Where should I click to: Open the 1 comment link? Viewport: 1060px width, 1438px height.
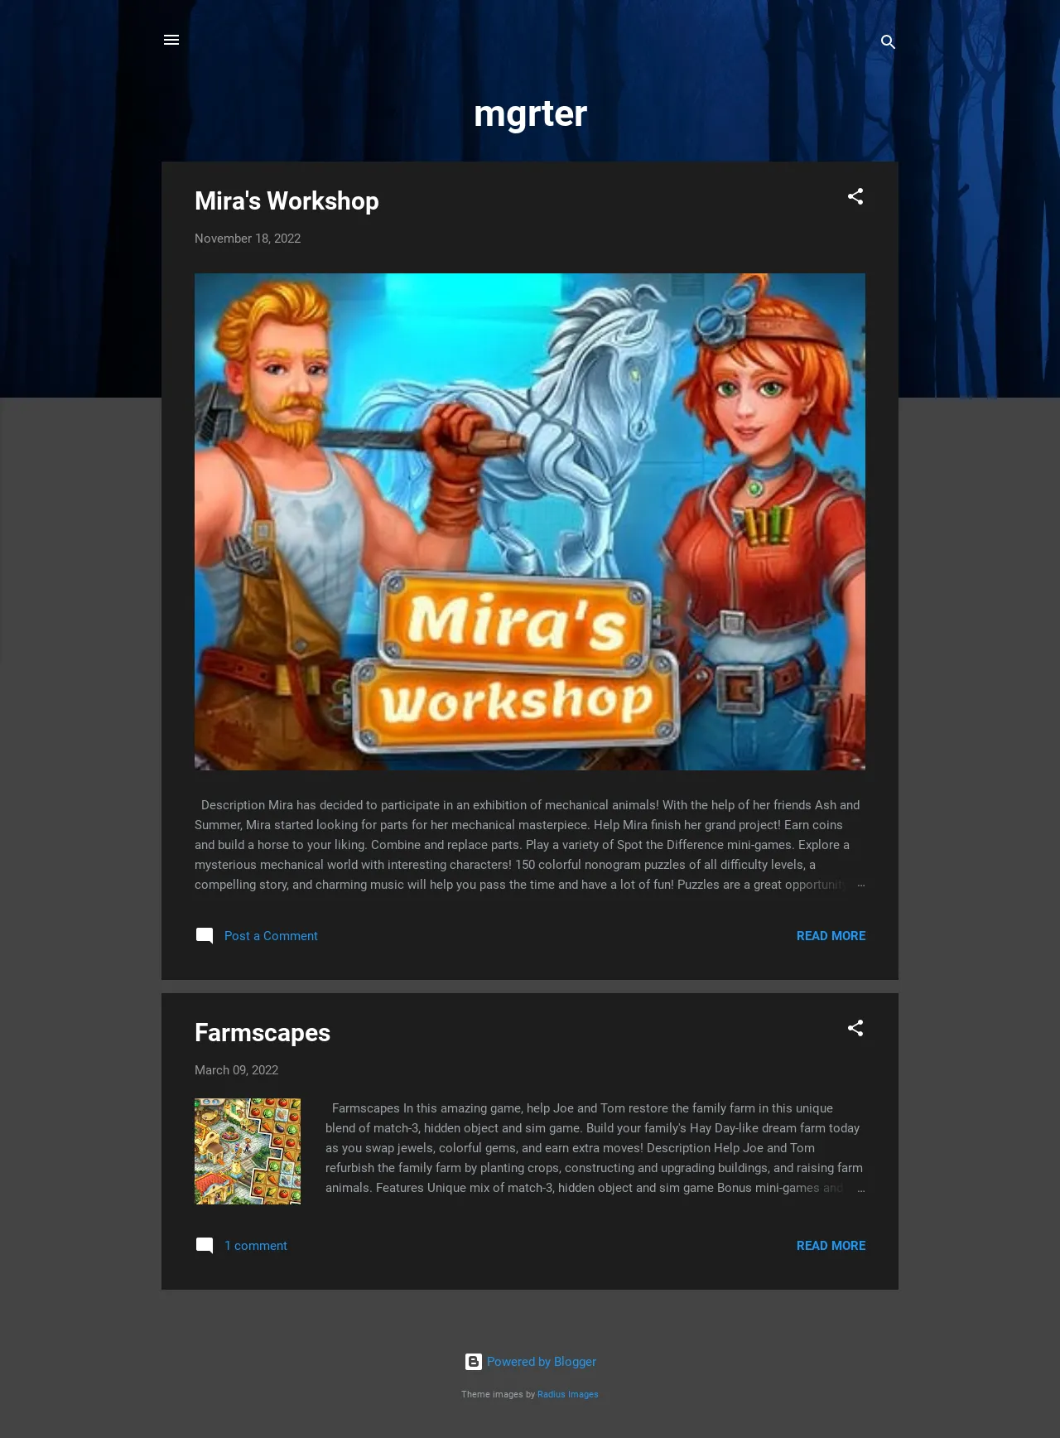(256, 1246)
